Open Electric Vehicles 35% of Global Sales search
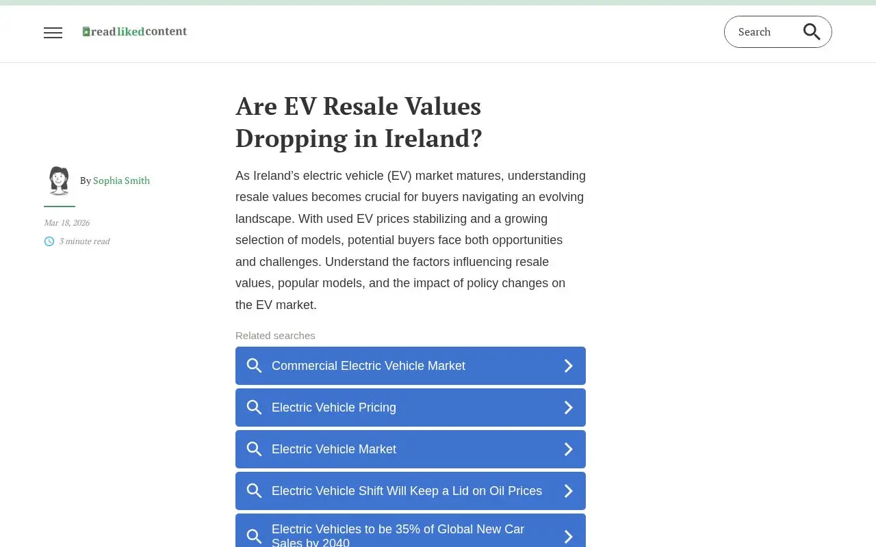 (411, 531)
